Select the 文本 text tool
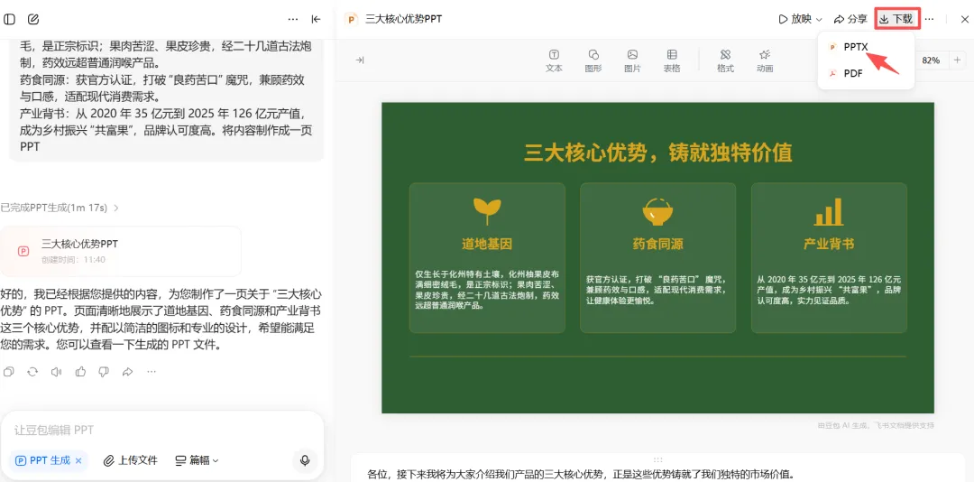The width and height of the screenshot is (974, 482). tap(554, 61)
